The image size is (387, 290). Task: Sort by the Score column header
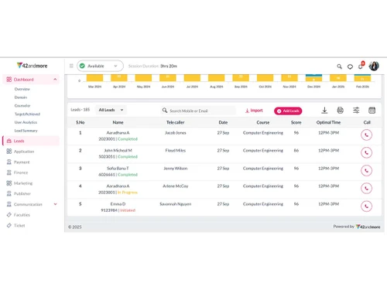point(296,122)
